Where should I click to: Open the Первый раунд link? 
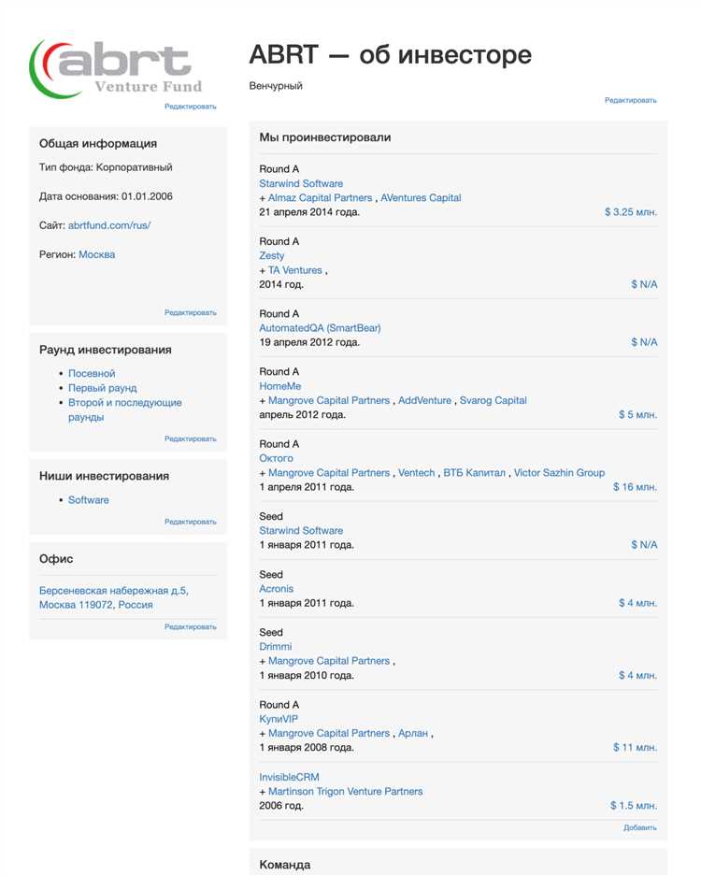102,388
